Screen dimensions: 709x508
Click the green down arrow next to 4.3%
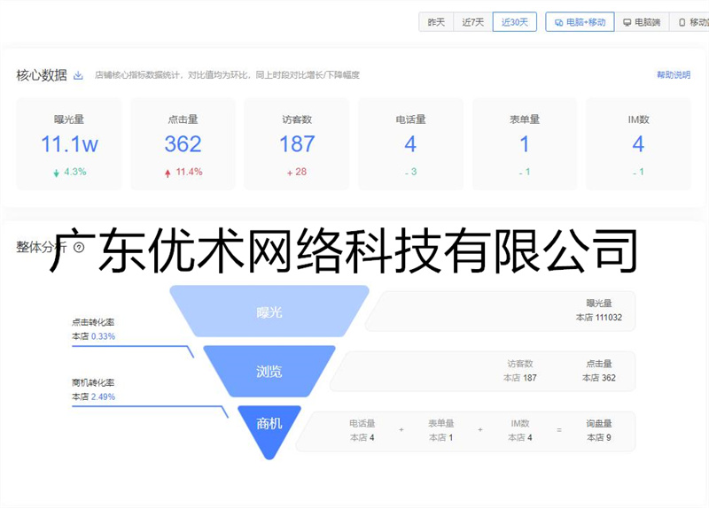coord(57,173)
